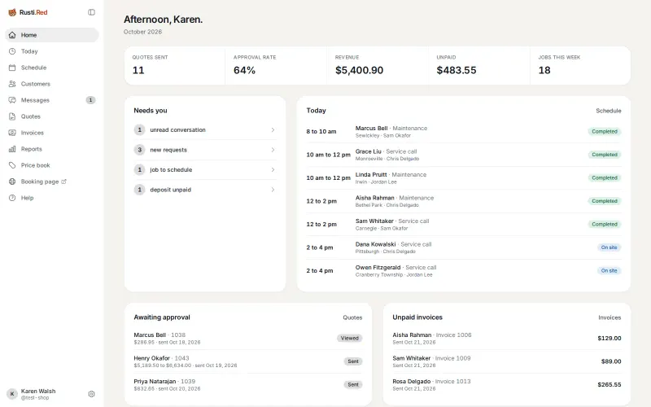The image size is (651, 407).
Task: Click the Karen Walsh account name
Action: (x=38, y=392)
